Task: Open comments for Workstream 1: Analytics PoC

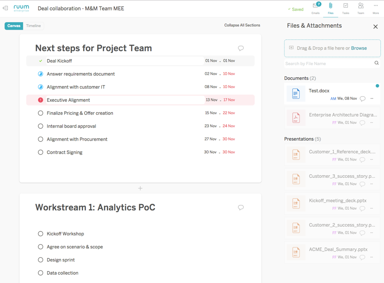Action: tap(240, 207)
